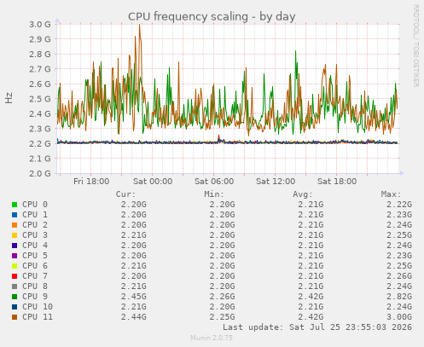This screenshot has height=347, width=424.
Task: Click the 'CPU 1' legend label
Action: coord(35,215)
